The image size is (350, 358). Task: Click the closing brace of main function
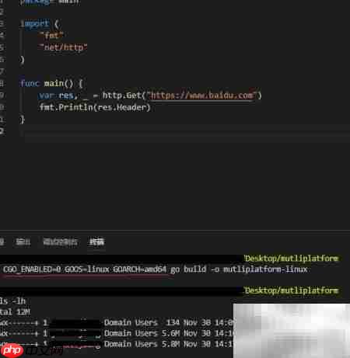click(23, 120)
